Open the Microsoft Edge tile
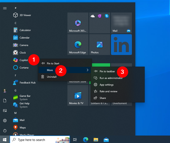Image resolution: width=170 pixels, height=143 pixels. (78, 45)
